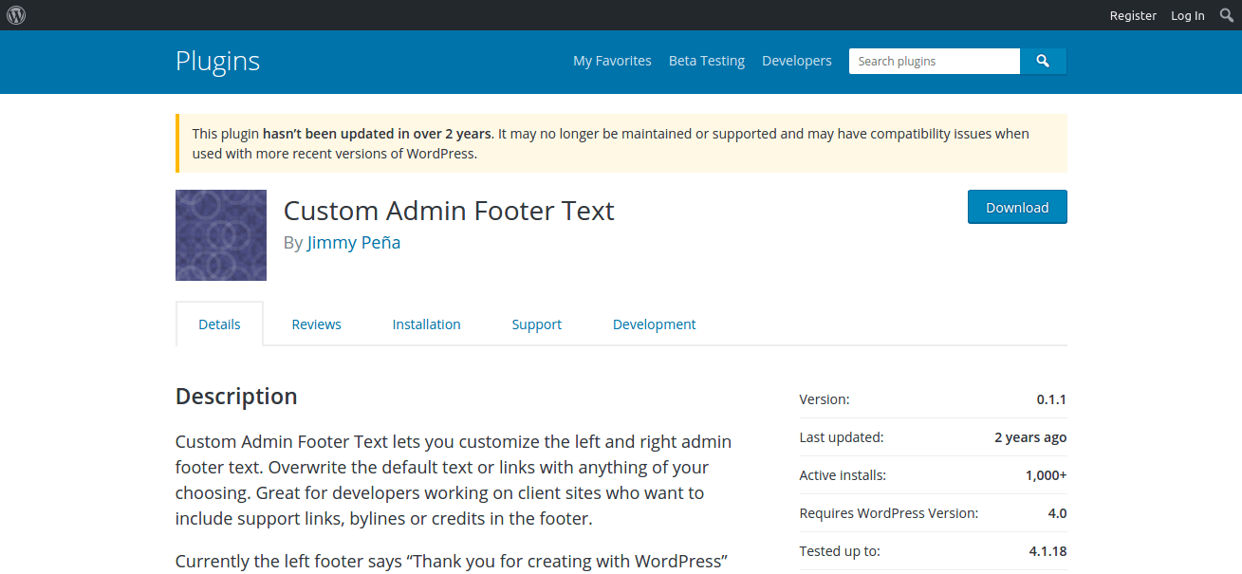Select the required WordPress version 4.0

pos(1057,513)
